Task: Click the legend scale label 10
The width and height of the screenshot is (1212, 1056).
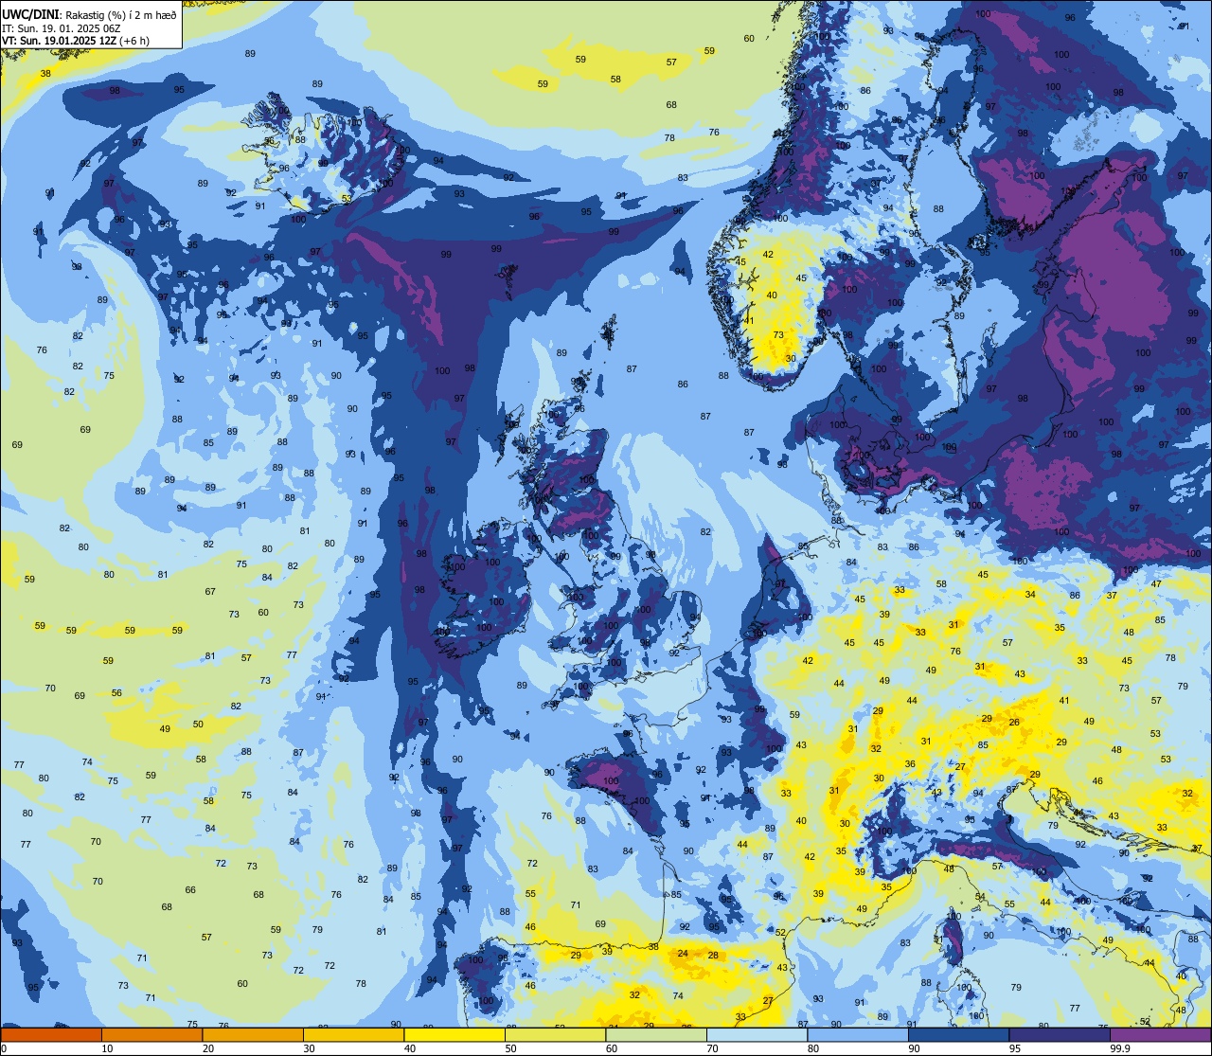Action: pos(107,1048)
